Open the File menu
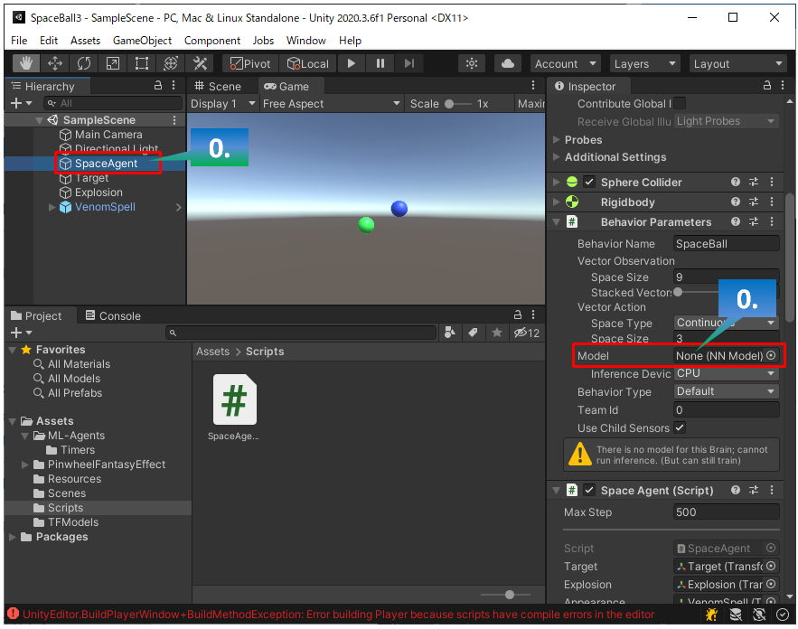Screen dimensions: 798x629 point(19,41)
